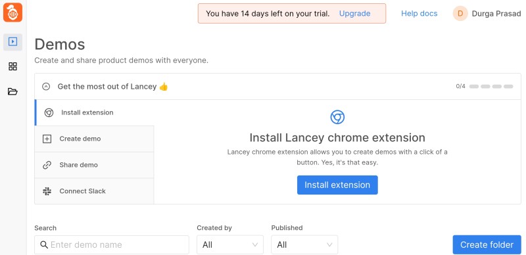The image size is (526, 255).
Task: Click the trial days left message
Action: pyautogui.click(x=268, y=13)
